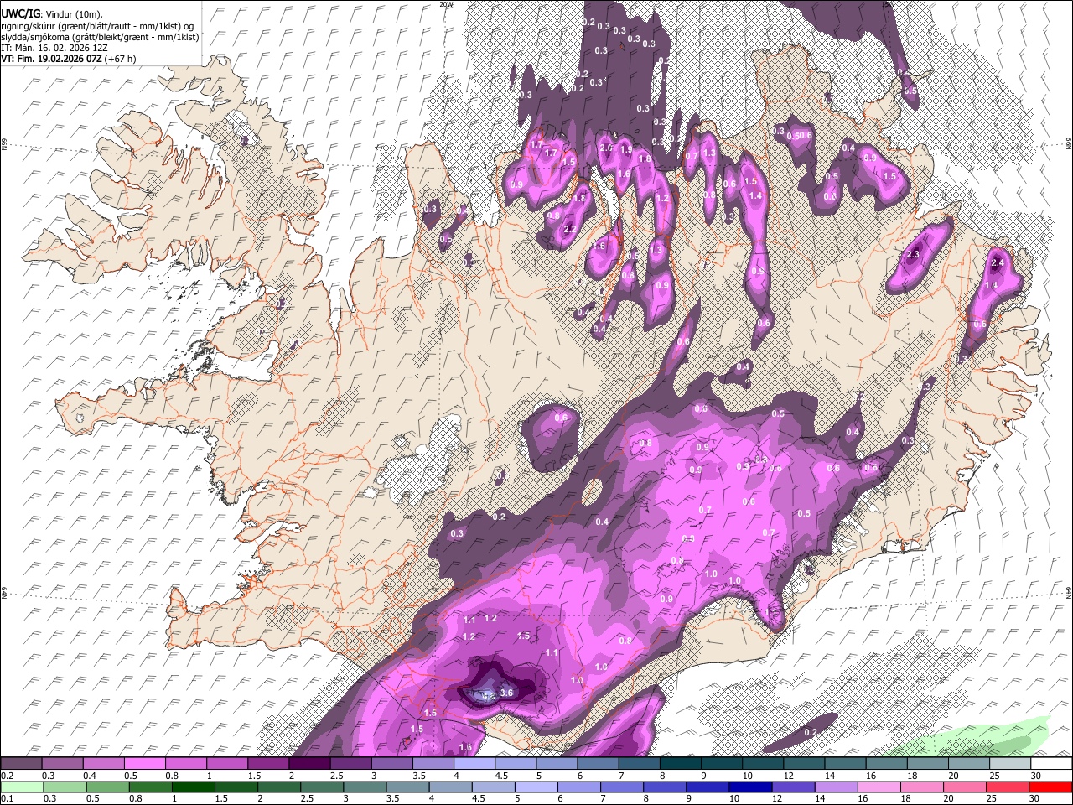This screenshot has height=805, width=1073.
Task: Pick the pale green rain scale swatch at 0.1
Action: pyautogui.click(x=21, y=787)
